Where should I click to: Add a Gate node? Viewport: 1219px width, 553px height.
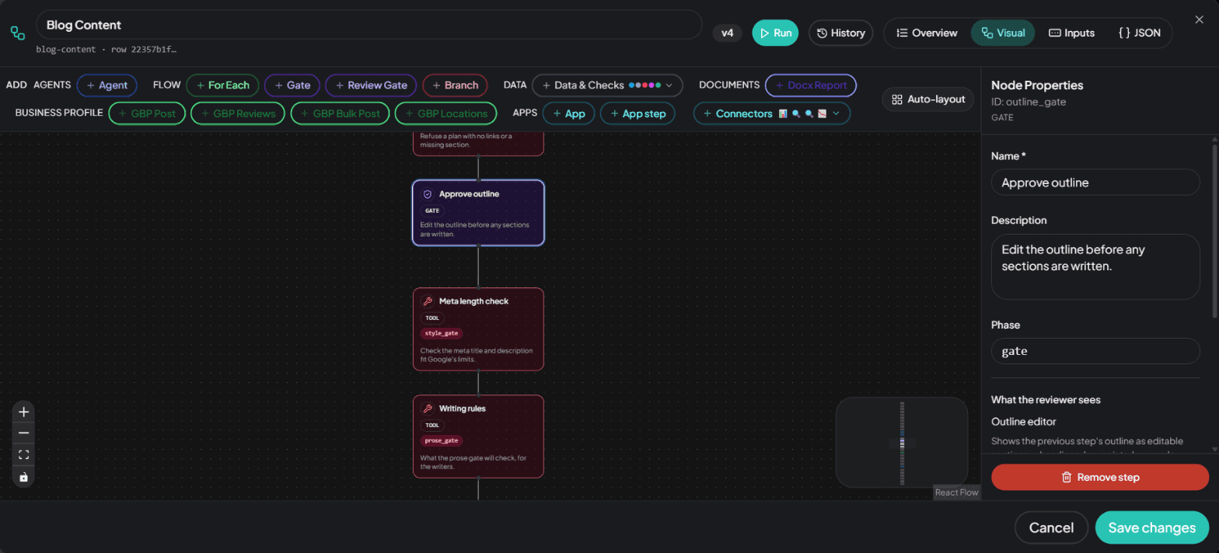(292, 85)
